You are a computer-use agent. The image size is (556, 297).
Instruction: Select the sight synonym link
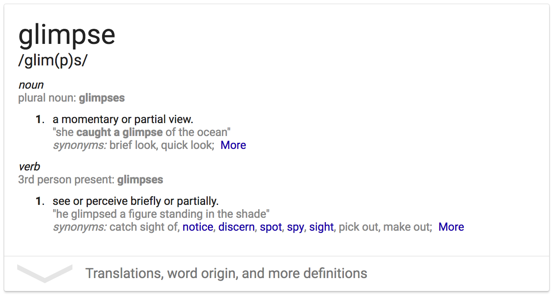click(x=322, y=227)
